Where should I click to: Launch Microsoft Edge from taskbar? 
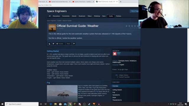click(x=50, y=104)
